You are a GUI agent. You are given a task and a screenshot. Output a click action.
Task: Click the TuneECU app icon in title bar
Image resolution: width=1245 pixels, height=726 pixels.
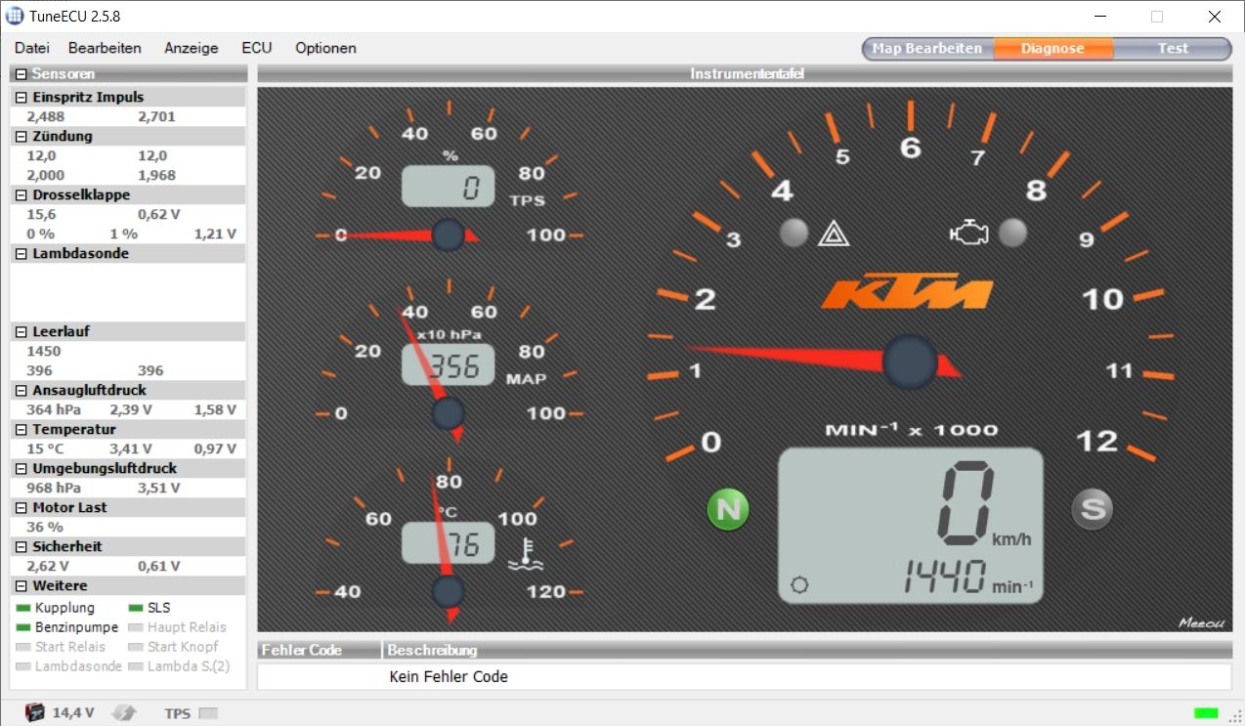click(x=15, y=16)
